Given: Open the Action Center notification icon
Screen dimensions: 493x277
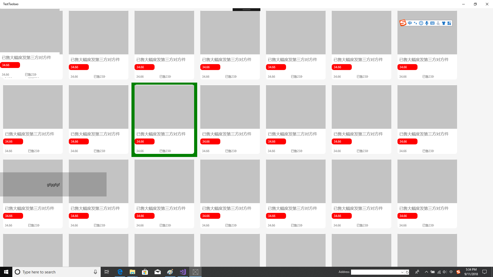Looking at the screenshot, I should pyautogui.click(x=485, y=272).
